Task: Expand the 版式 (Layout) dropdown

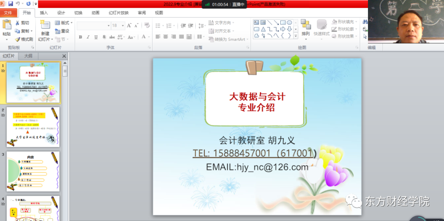Action: pyautogui.click(x=64, y=23)
